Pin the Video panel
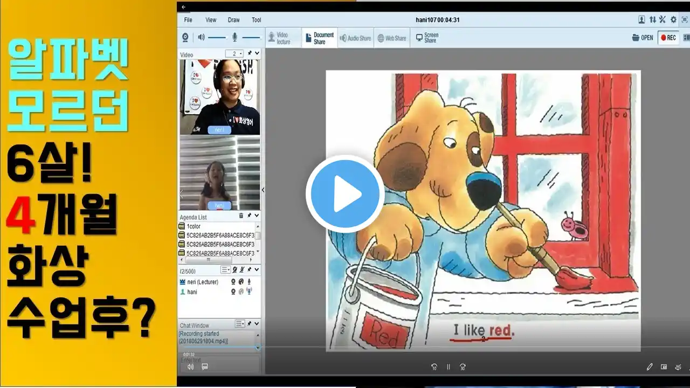Screen dimensions: 690x388 (250, 53)
